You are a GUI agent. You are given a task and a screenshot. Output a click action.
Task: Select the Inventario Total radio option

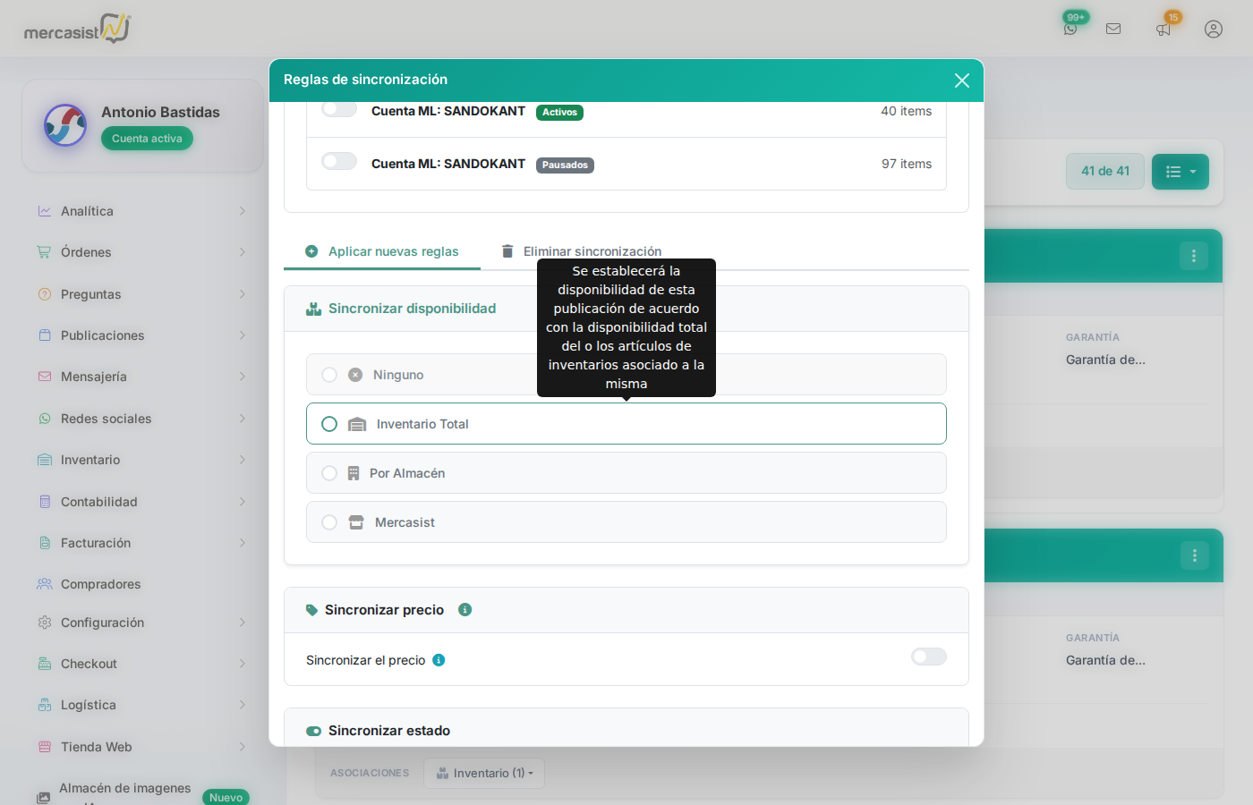[x=329, y=424]
